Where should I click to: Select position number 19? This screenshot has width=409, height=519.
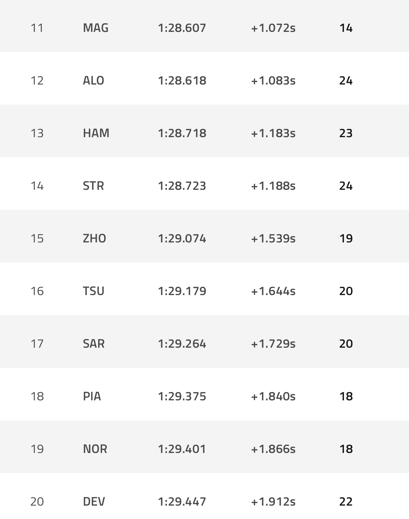37,449
